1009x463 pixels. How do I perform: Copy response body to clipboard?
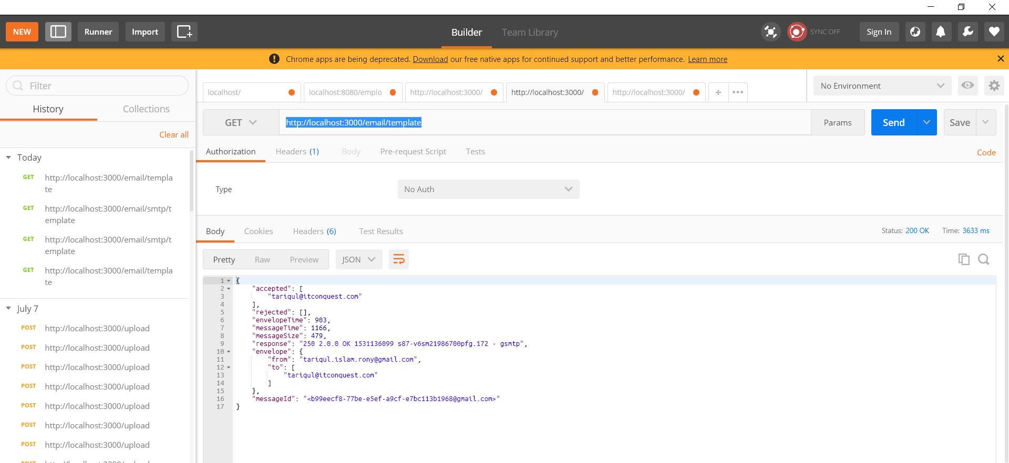click(x=964, y=259)
